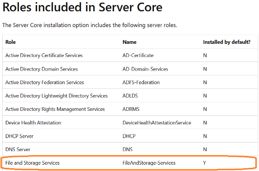Viewport: 259px width, 171px height.
Task: Select the 'Roles included in Server Core' heading
Action: (x=82, y=7)
